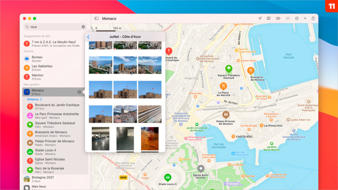
Task: Click the red Jardin Exotique map pin
Action: (169, 51)
